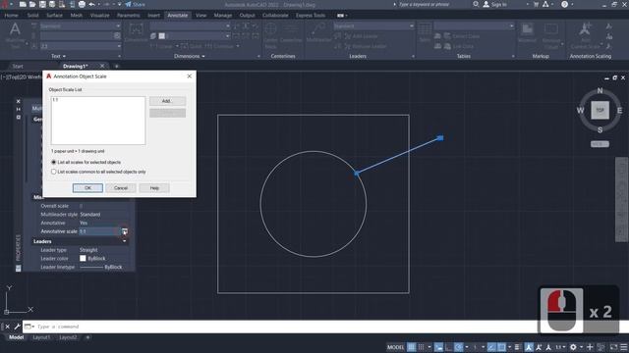This screenshot has width=629, height=353.
Task: Toggle snap mode dots in status bar
Action: (x=422, y=347)
